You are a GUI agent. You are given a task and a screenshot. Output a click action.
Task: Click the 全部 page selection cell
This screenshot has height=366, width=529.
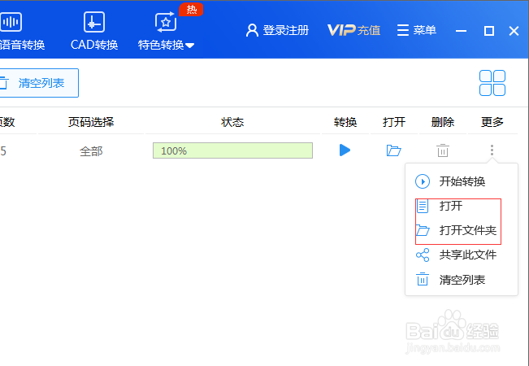tap(91, 151)
